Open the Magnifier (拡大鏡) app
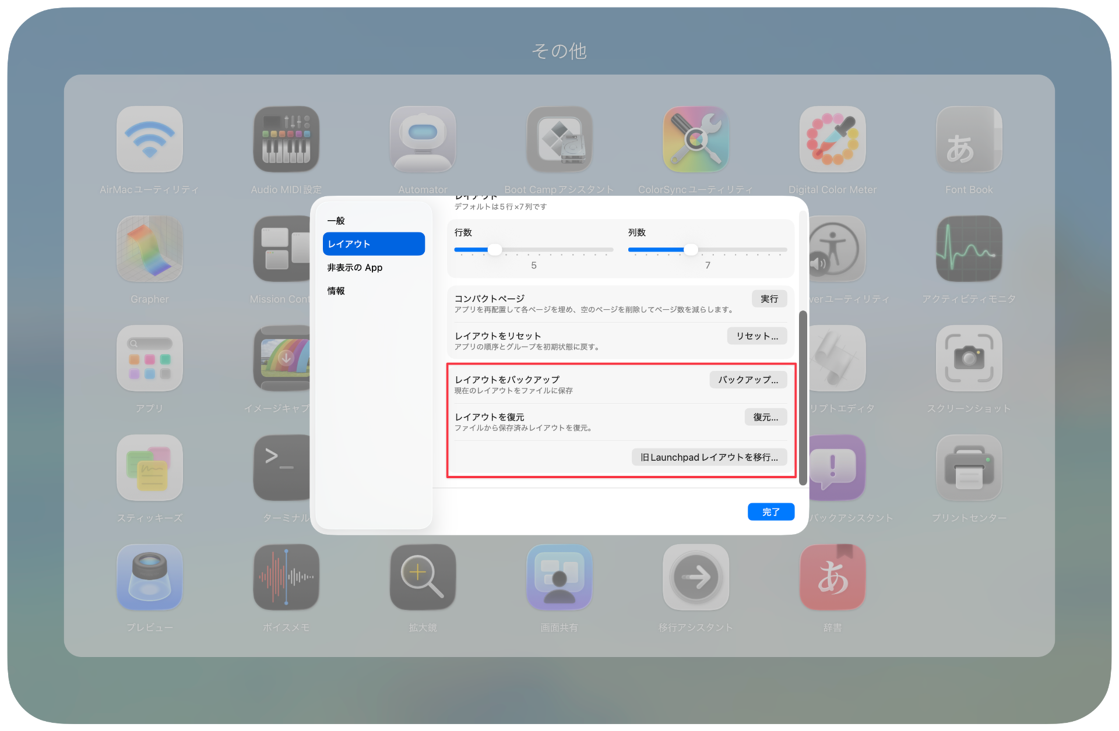This screenshot has height=731, width=1119. point(423,578)
